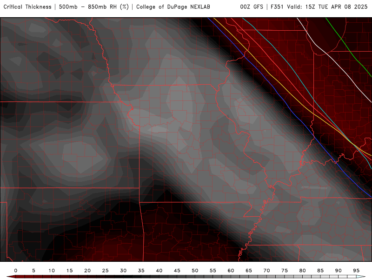Click the '90' value on the color scale
Image resolution: width=372 pixels, height=279 pixels.
pos(339,271)
